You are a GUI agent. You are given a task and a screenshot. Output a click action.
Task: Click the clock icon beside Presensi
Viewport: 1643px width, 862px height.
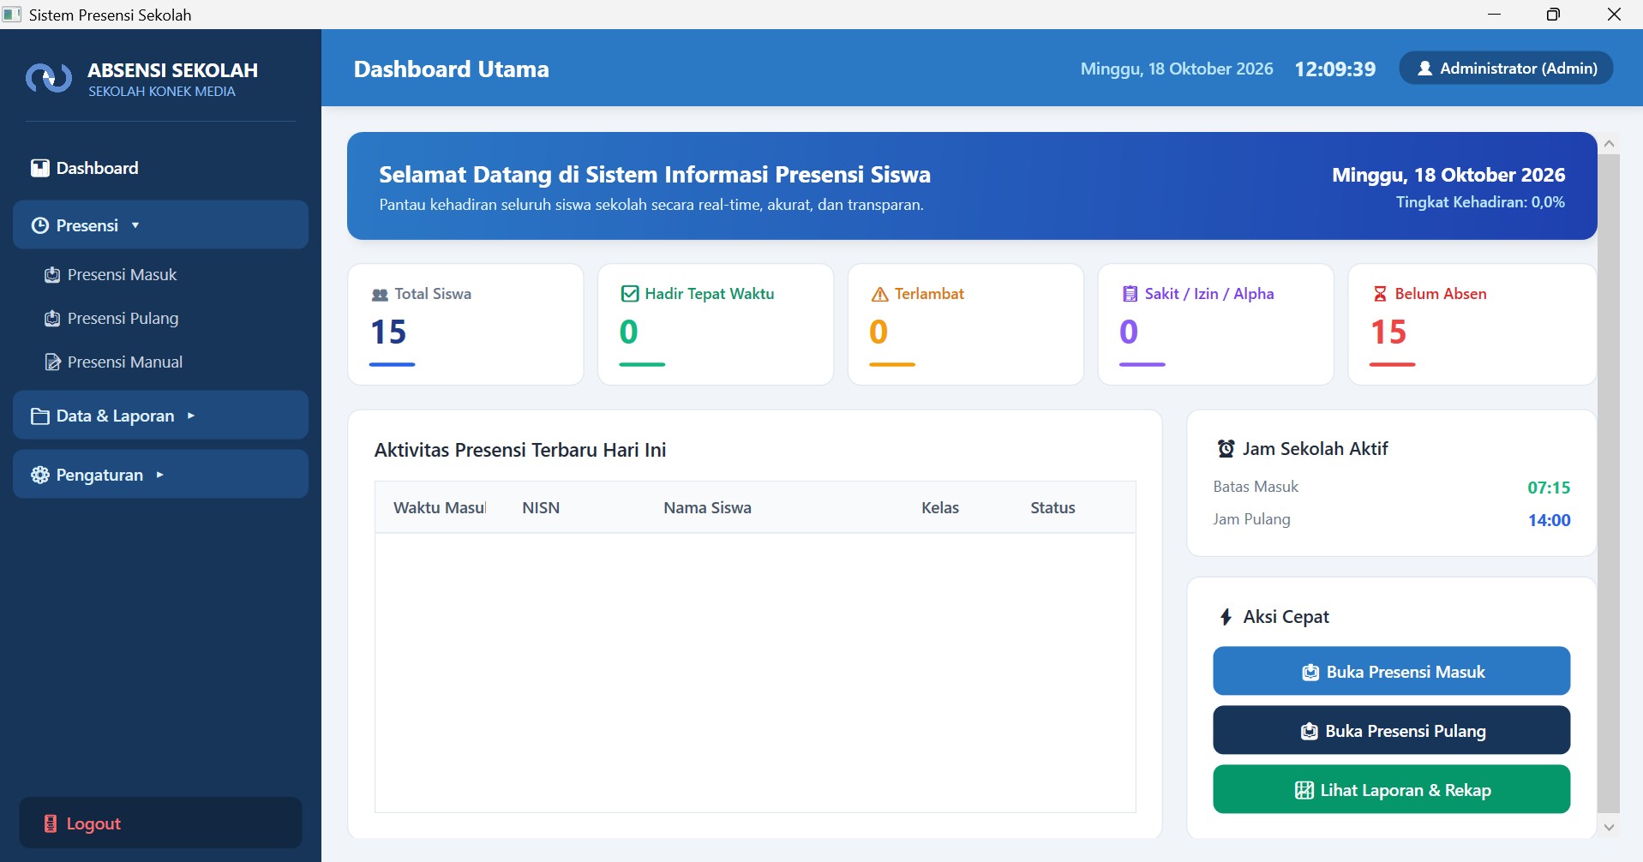[x=39, y=225]
